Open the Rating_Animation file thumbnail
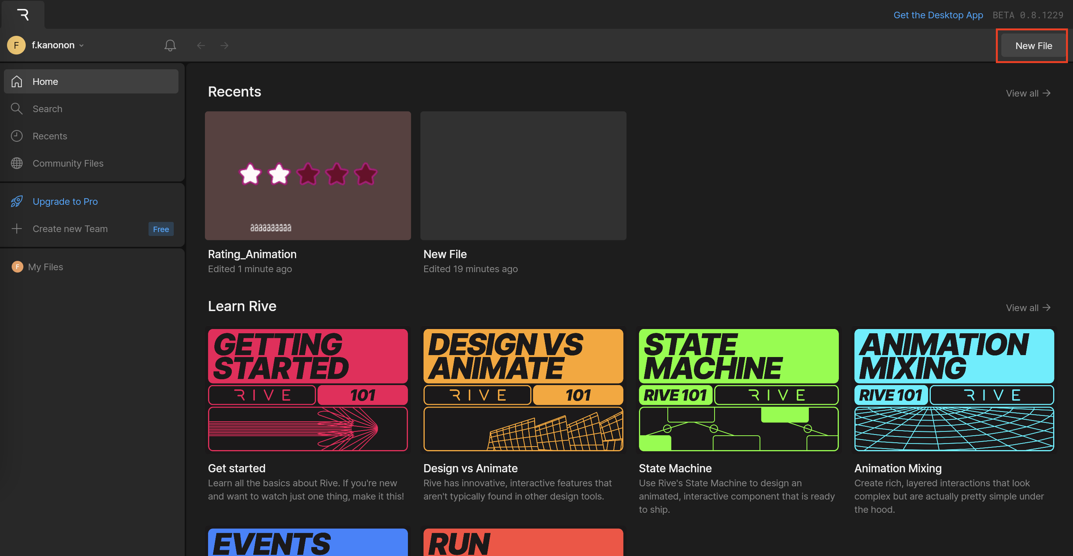This screenshot has height=556, width=1073. (x=308, y=175)
